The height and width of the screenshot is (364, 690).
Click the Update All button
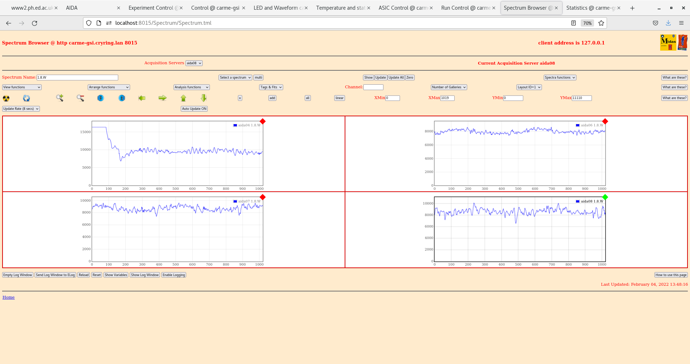[396, 78]
